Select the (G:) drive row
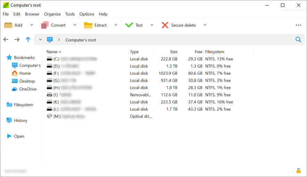This screenshot has height=177, width=307. point(150,81)
